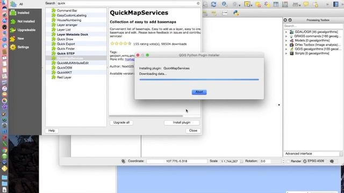Click the Help button
This screenshot has height=193, width=344.
52,131
